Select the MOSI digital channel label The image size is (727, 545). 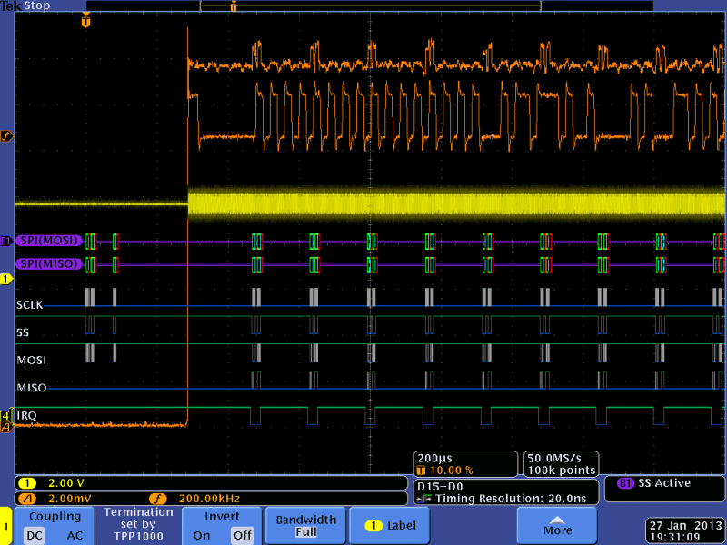pyautogui.click(x=32, y=360)
